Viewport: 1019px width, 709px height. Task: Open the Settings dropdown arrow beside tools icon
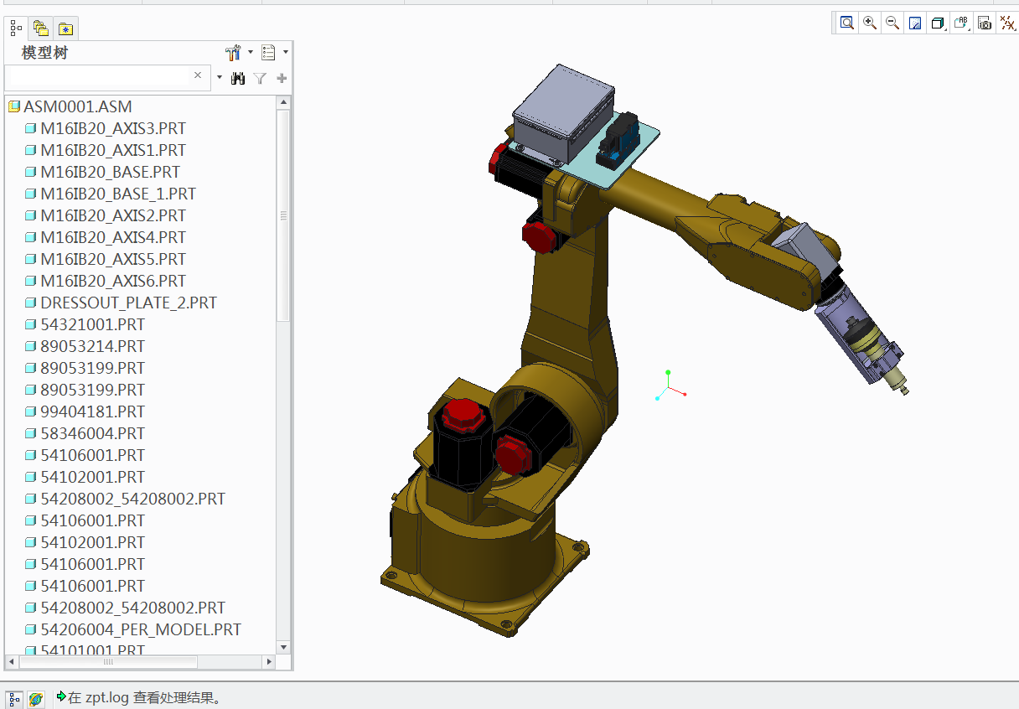click(x=250, y=53)
